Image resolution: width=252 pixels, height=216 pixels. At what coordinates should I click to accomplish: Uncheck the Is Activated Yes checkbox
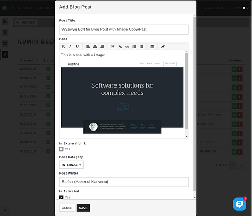tap(61, 197)
